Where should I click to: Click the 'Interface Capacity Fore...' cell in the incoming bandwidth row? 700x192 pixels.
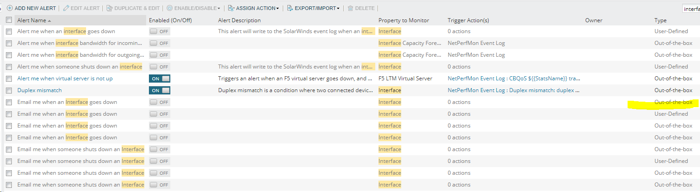pyautogui.click(x=410, y=43)
